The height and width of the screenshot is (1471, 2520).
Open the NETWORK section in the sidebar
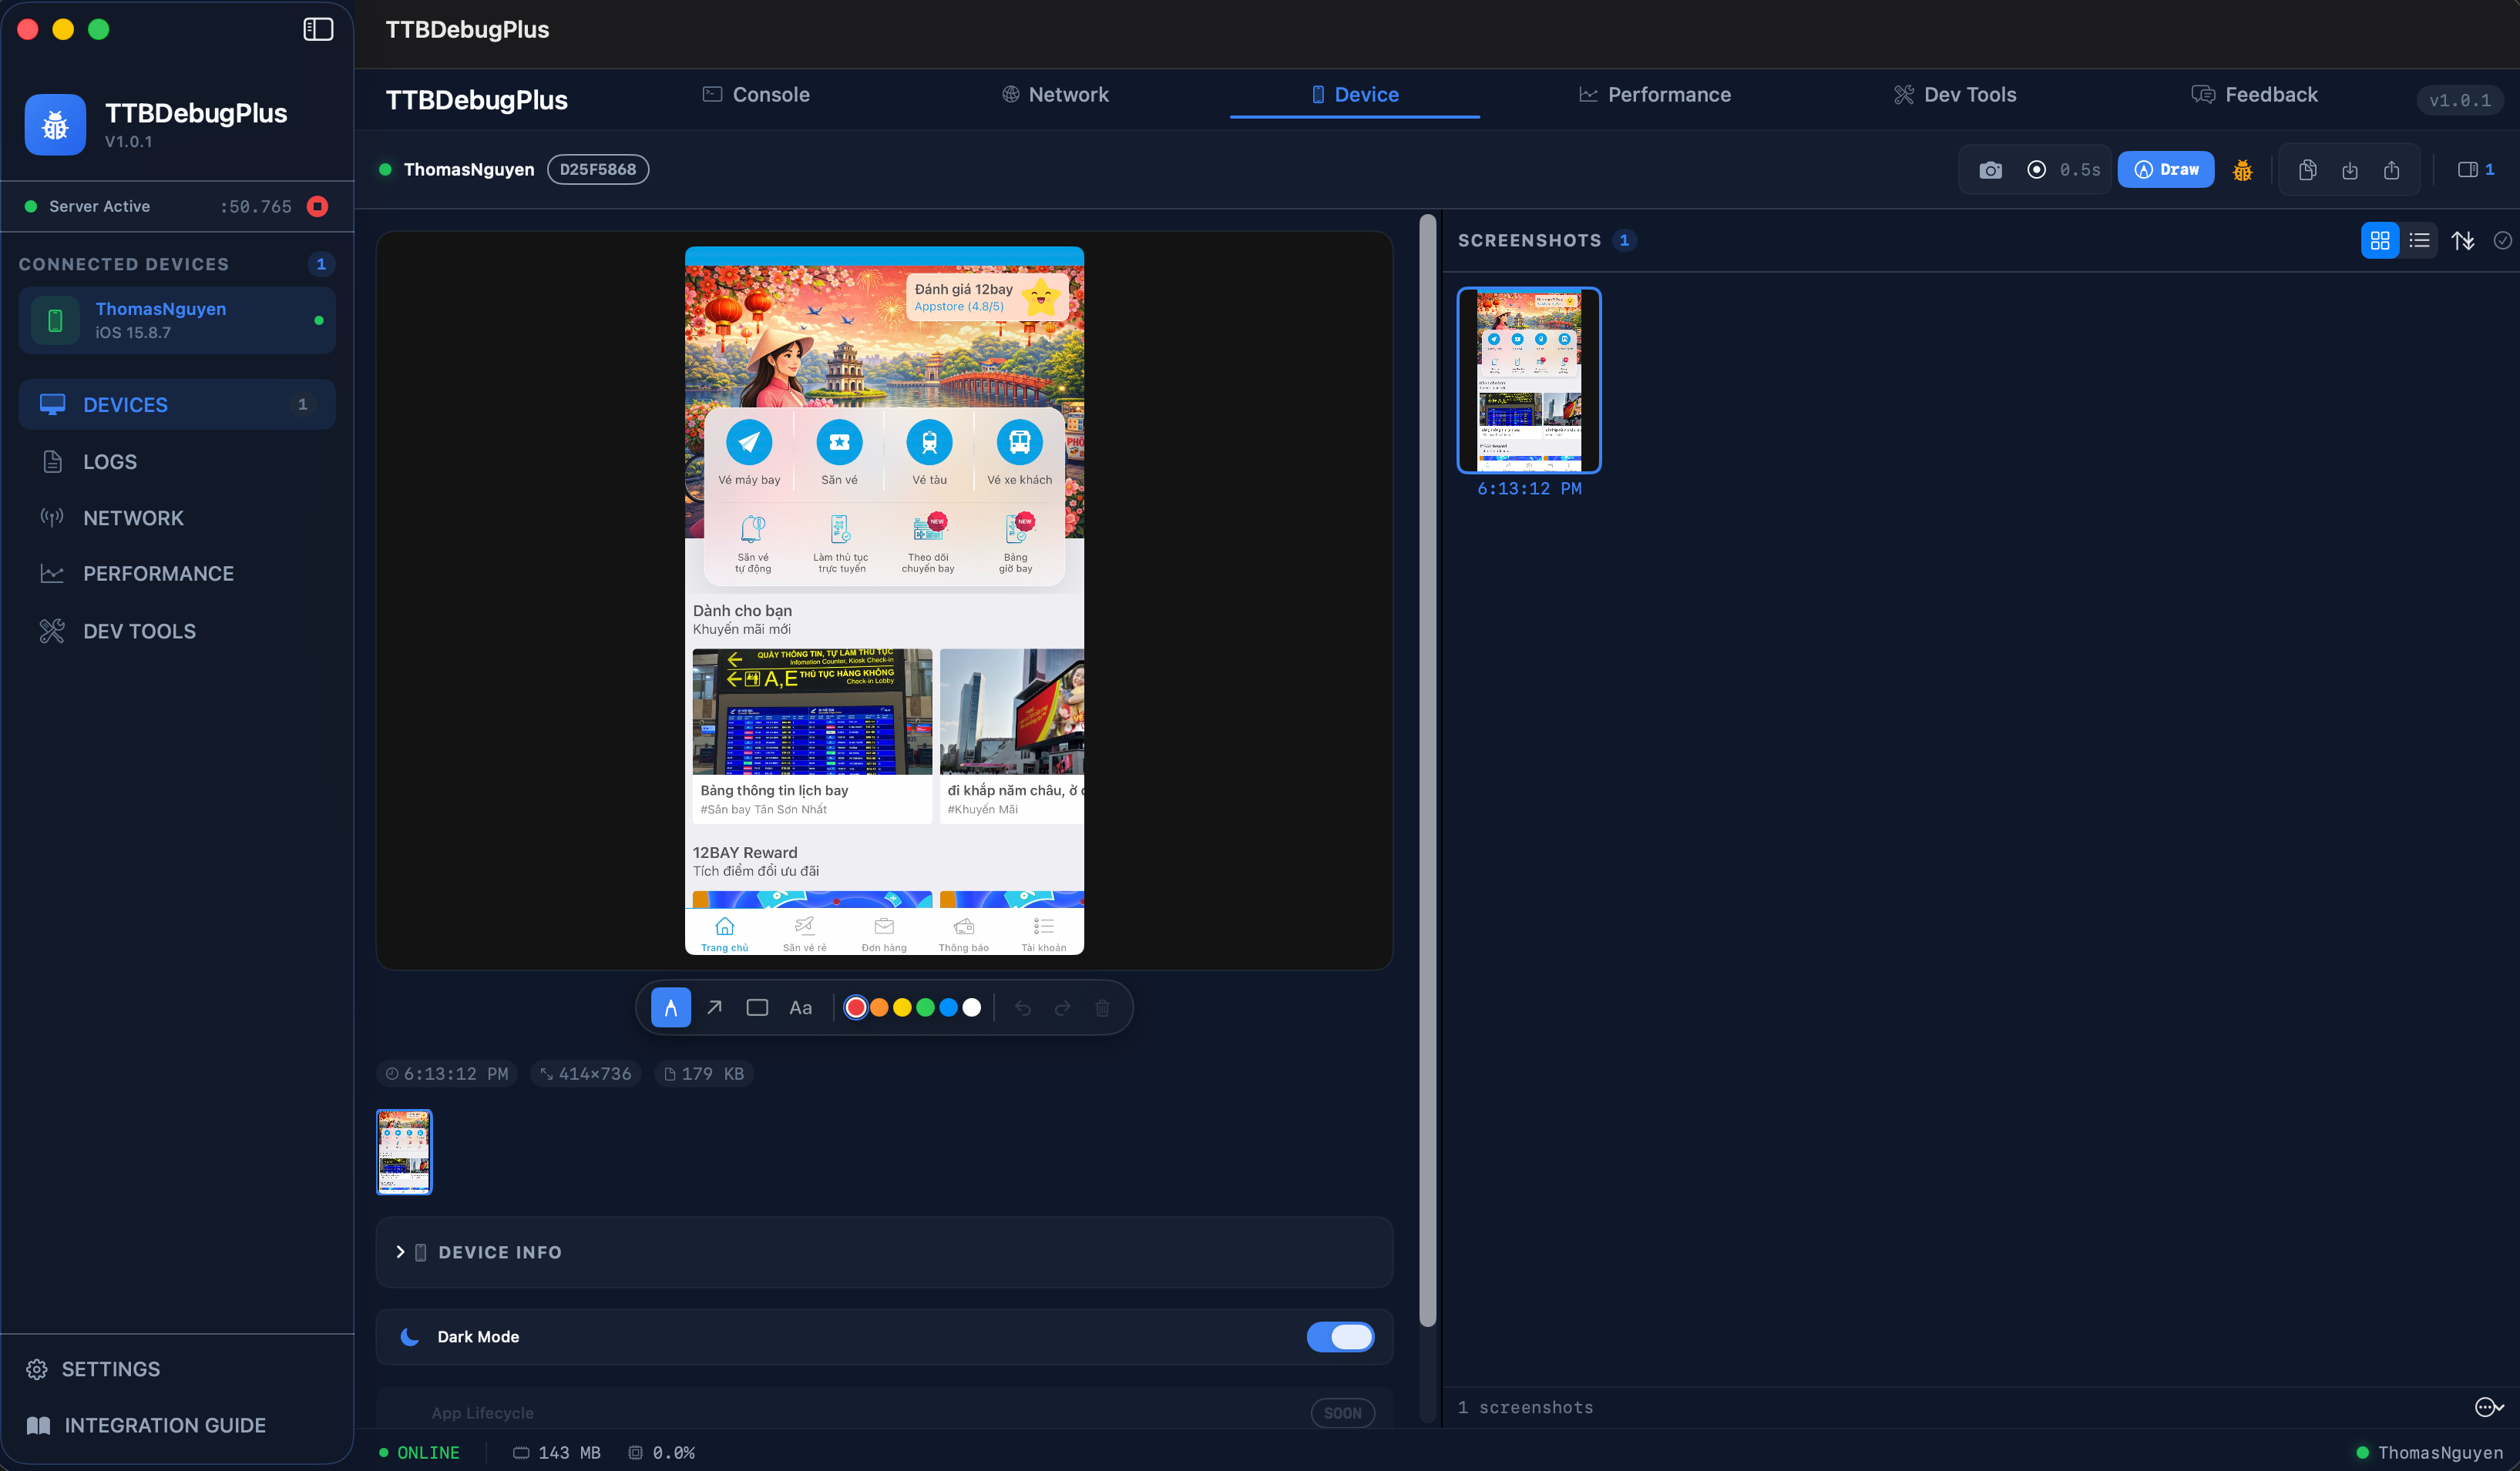click(x=133, y=518)
